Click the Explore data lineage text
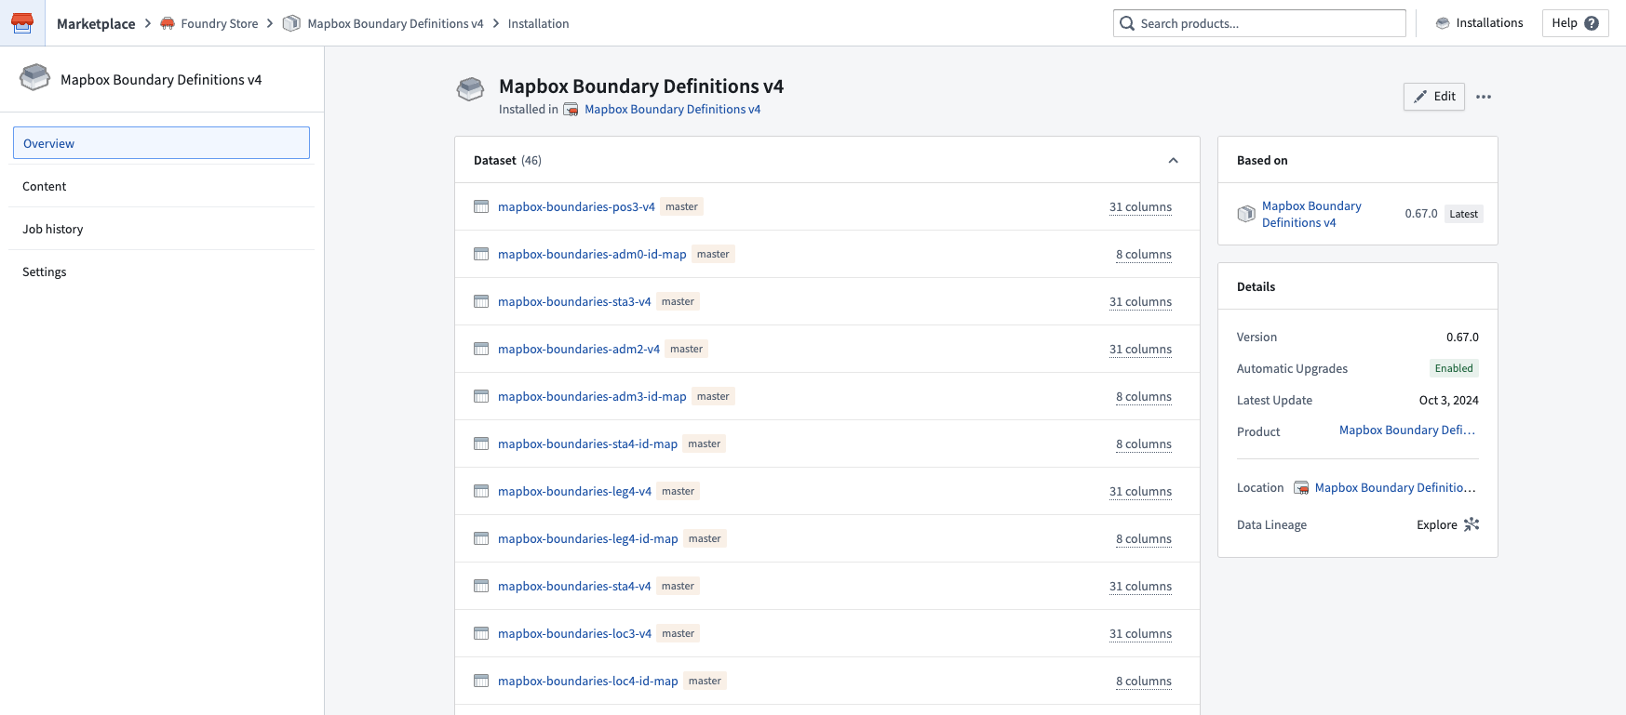Screen dimensions: 1626x715 click(1437, 524)
